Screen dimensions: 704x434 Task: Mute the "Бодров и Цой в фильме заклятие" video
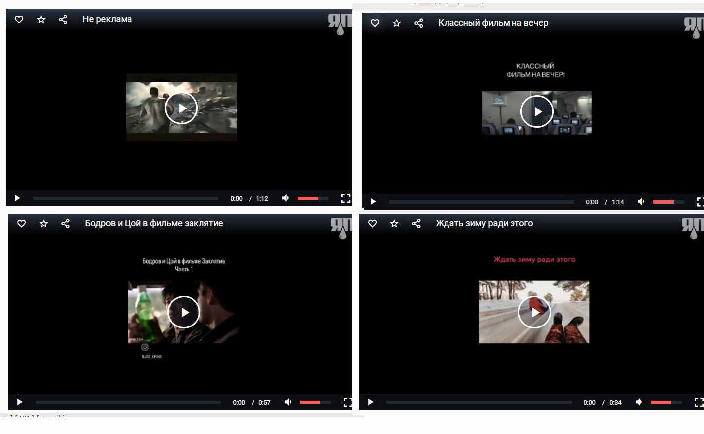(x=288, y=402)
